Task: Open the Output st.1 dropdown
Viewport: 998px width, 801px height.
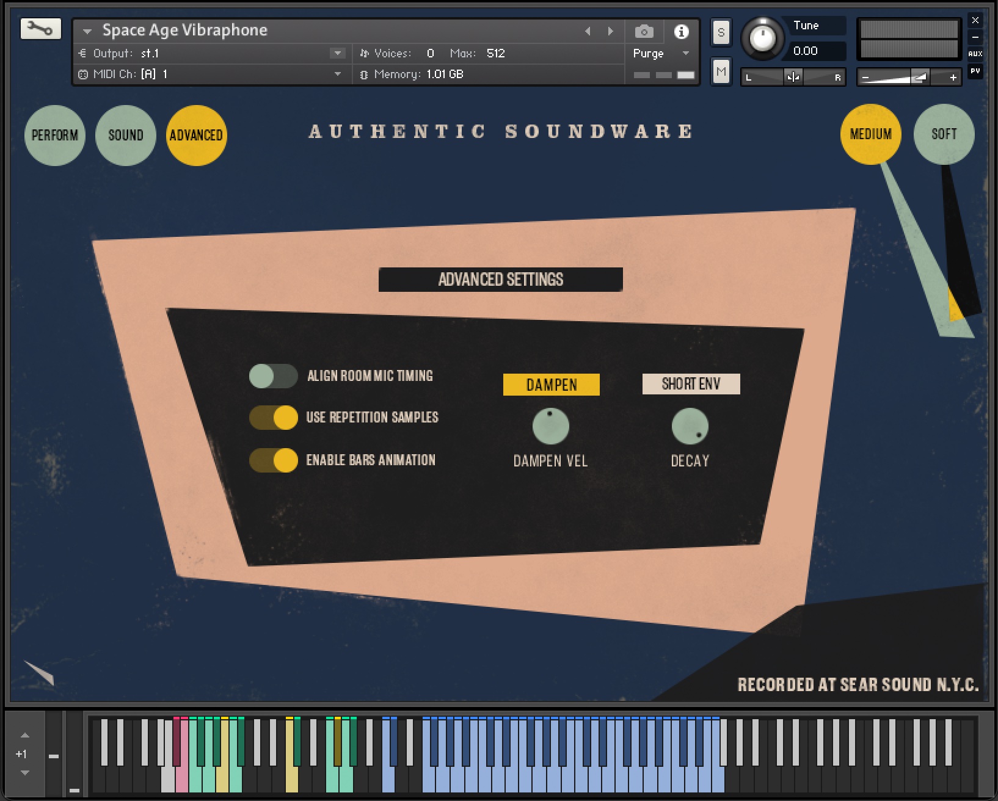Action: click(337, 53)
